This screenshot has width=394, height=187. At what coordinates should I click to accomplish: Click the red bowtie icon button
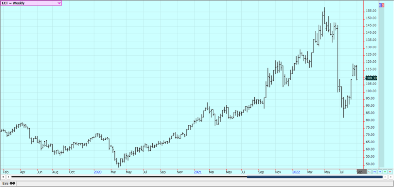click(x=390, y=172)
